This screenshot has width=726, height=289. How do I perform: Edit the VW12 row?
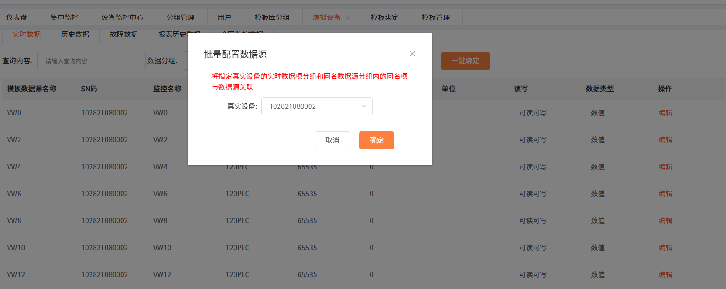point(665,274)
